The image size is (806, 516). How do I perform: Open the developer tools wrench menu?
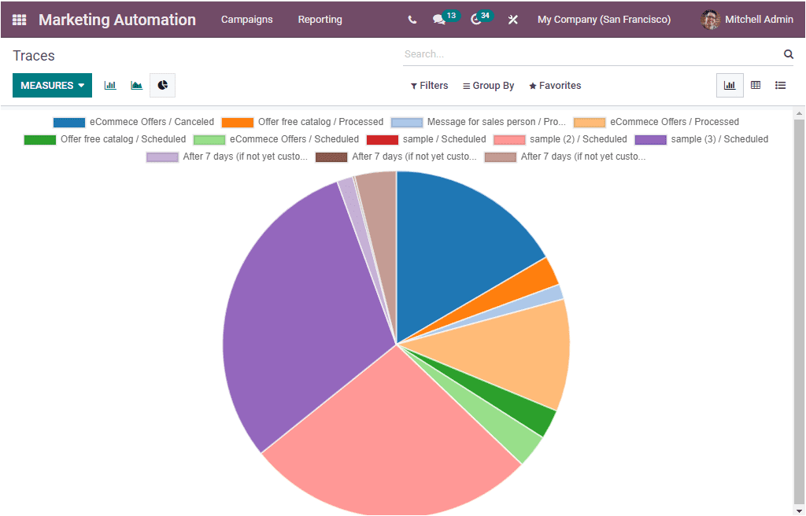pos(512,20)
